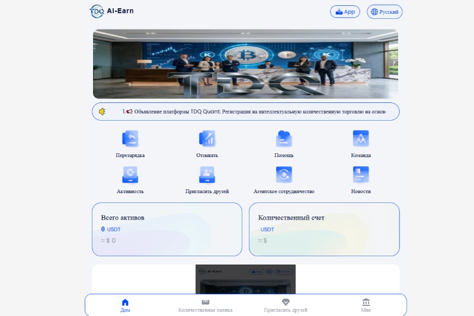474x316 pixels.
Task: Click the diamond icon in bottom bar
Action: click(x=286, y=302)
